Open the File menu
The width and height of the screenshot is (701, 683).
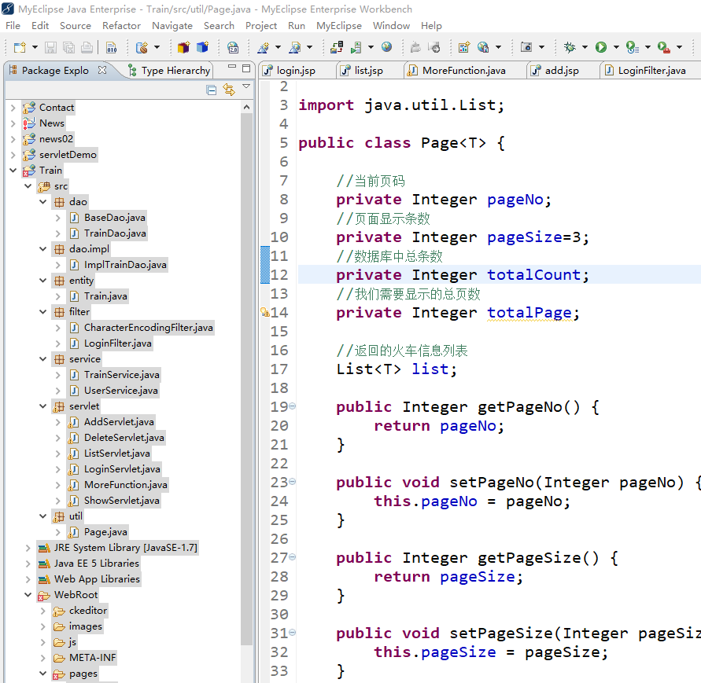coord(13,26)
